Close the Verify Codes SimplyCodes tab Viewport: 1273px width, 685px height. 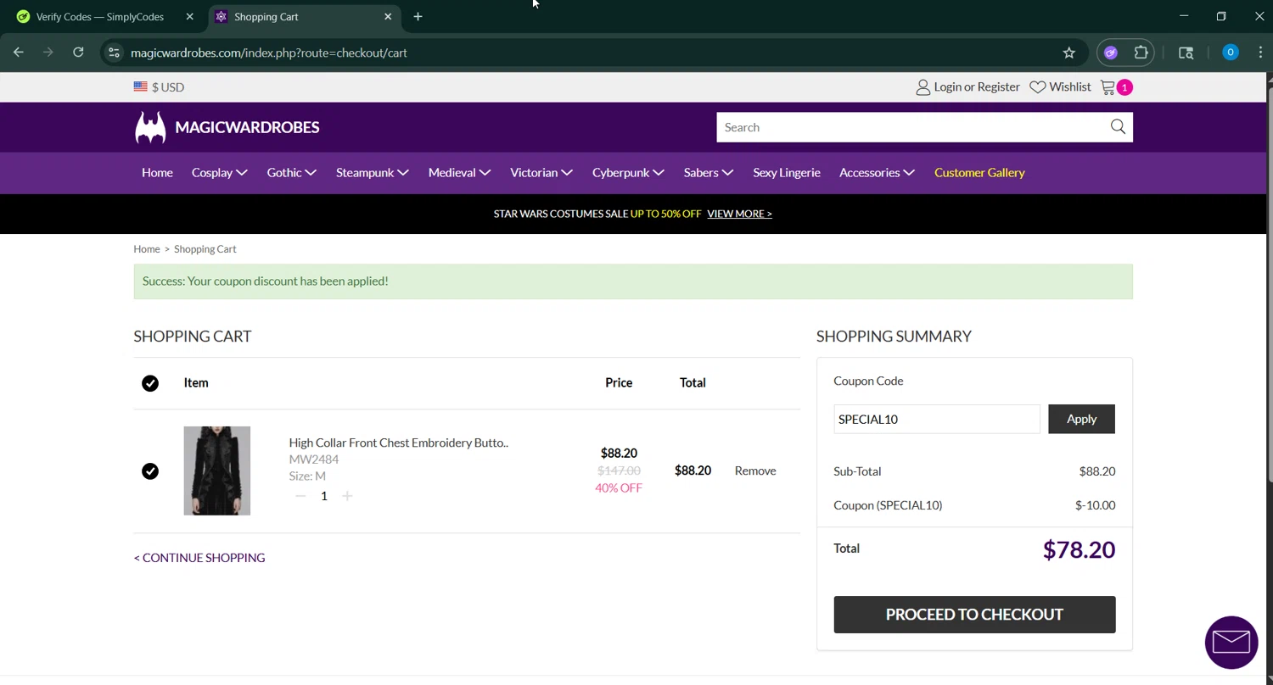click(189, 16)
